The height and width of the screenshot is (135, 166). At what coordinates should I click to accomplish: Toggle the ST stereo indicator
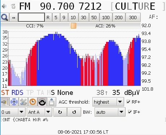click(5, 93)
